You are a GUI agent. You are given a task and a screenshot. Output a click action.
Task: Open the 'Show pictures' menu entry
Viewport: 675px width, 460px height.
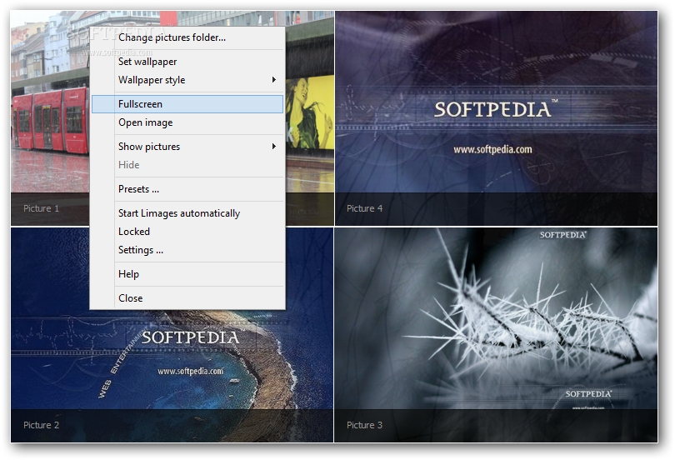point(187,147)
